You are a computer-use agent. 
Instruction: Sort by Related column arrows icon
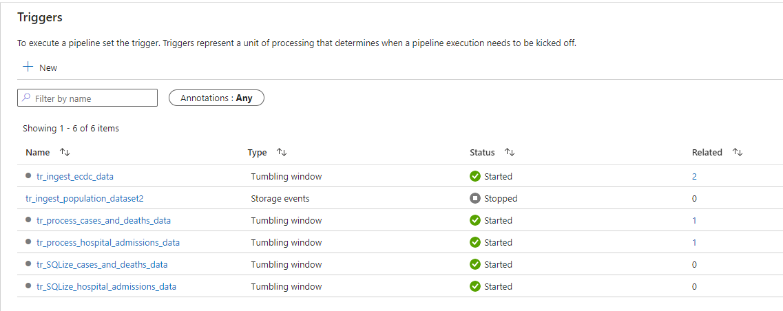tap(738, 152)
